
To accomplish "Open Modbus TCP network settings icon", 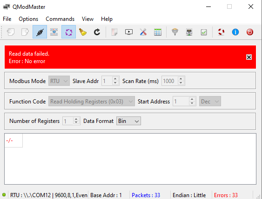I will (189, 32).
